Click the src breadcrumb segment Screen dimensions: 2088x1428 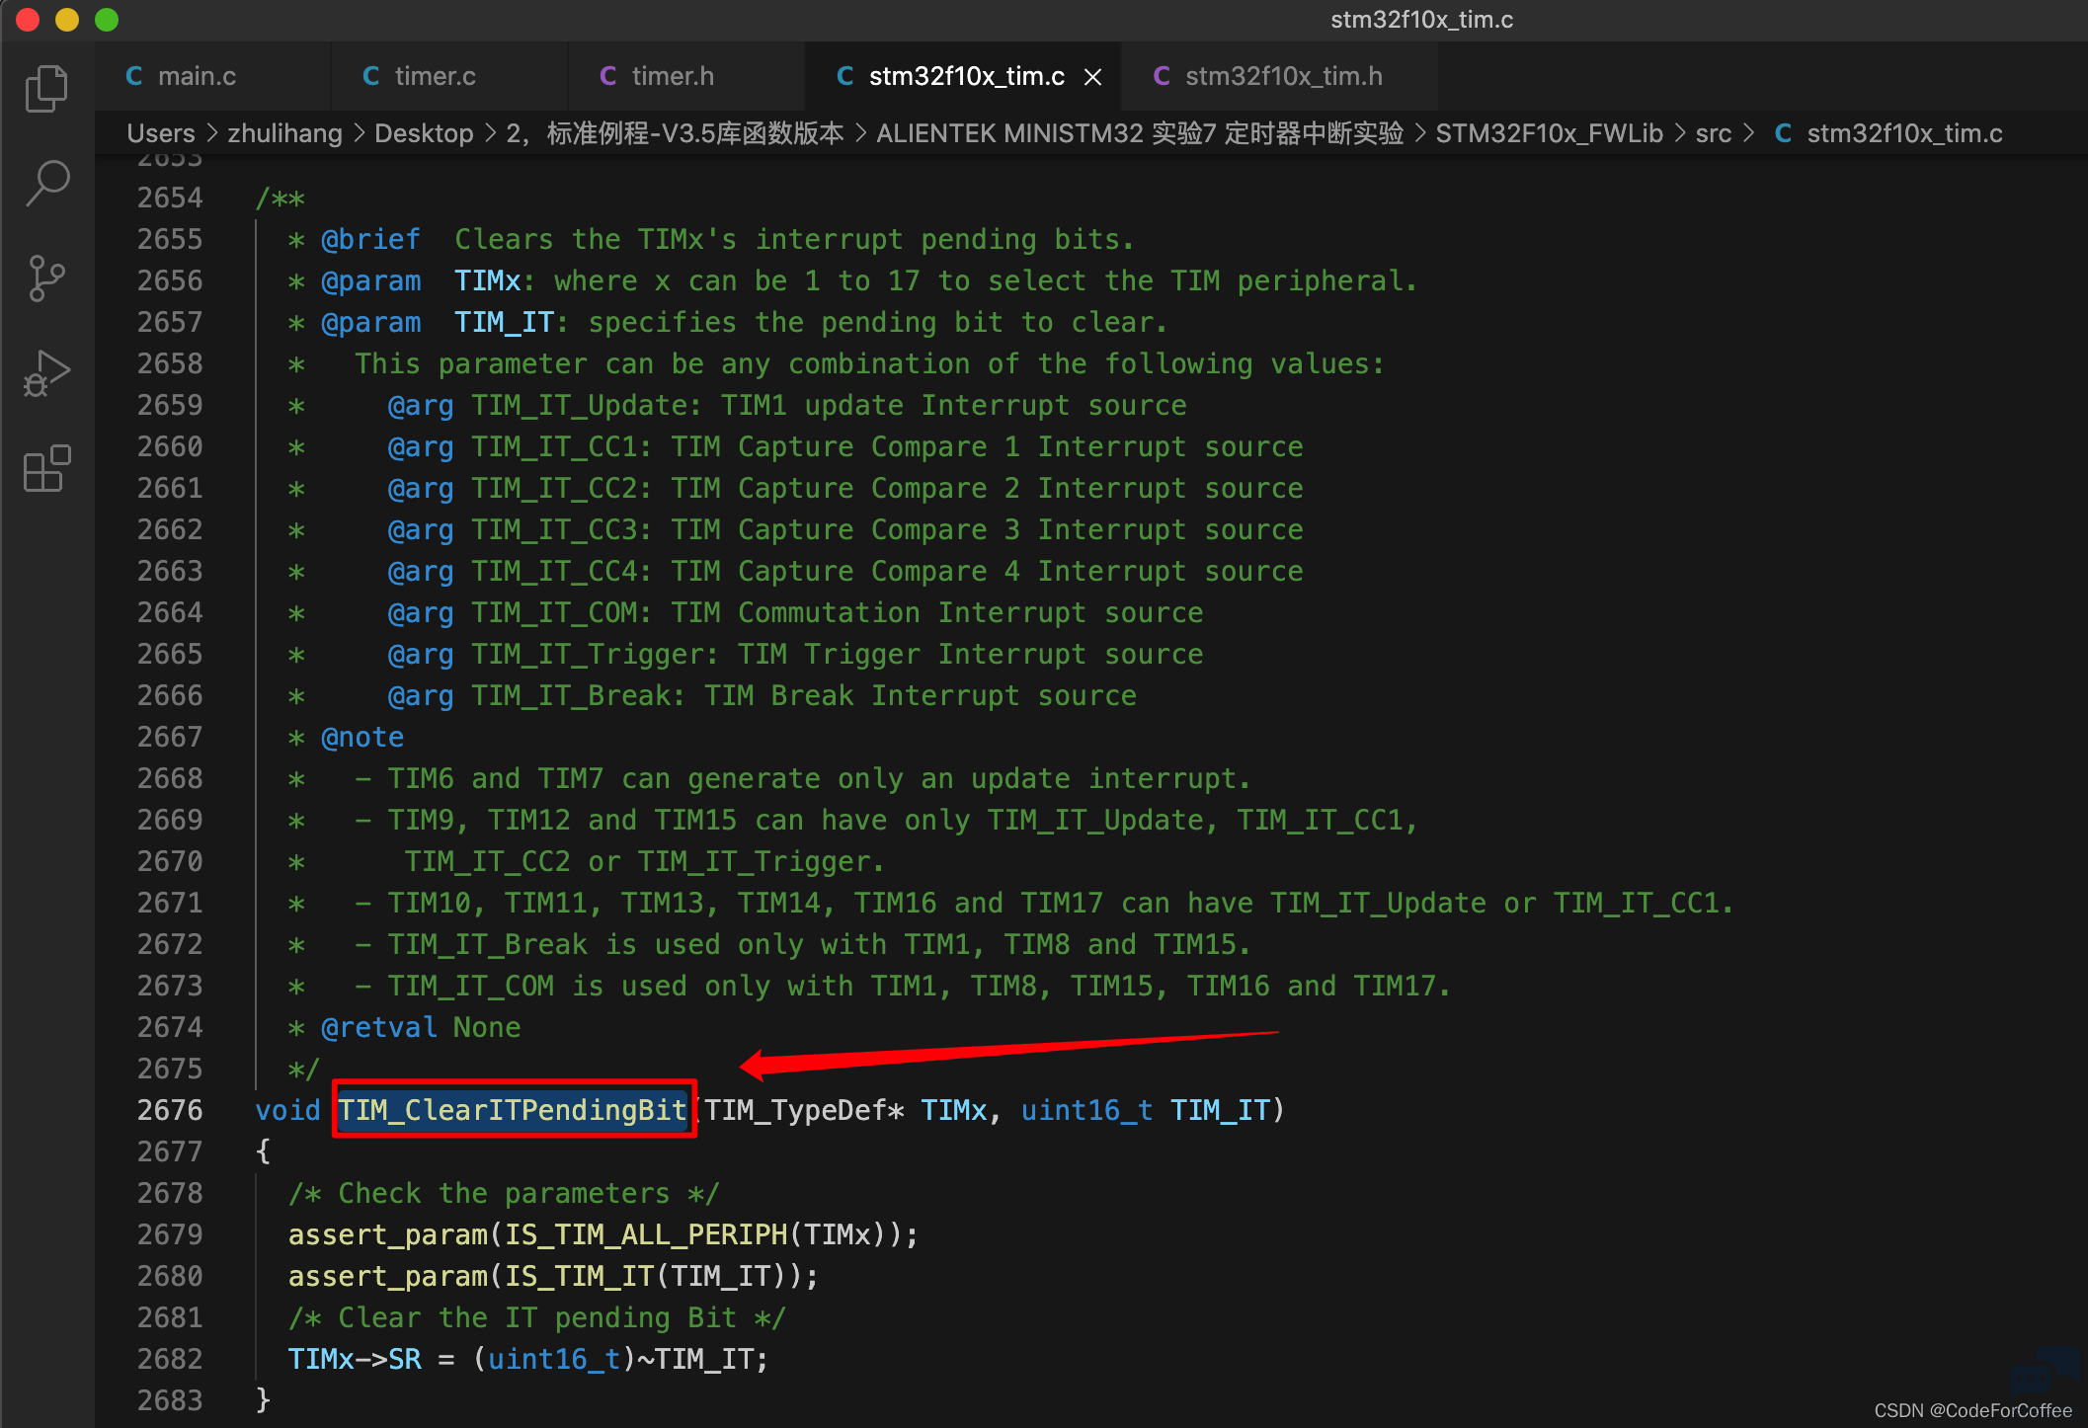pyautogui.click(x=1714, y=133)
